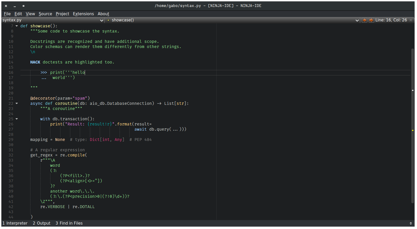Click the up-down arrows icon in the bottom bar

[411, 223]
